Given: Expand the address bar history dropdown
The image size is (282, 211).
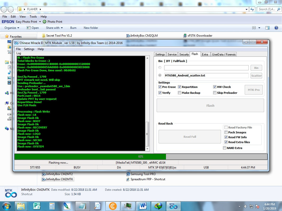Looking at the screenshot, I should click(246, 9).
